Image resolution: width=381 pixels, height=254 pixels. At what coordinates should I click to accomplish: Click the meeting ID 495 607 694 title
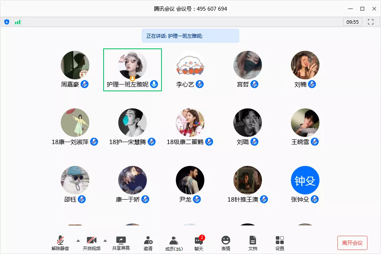click(190, 9)
